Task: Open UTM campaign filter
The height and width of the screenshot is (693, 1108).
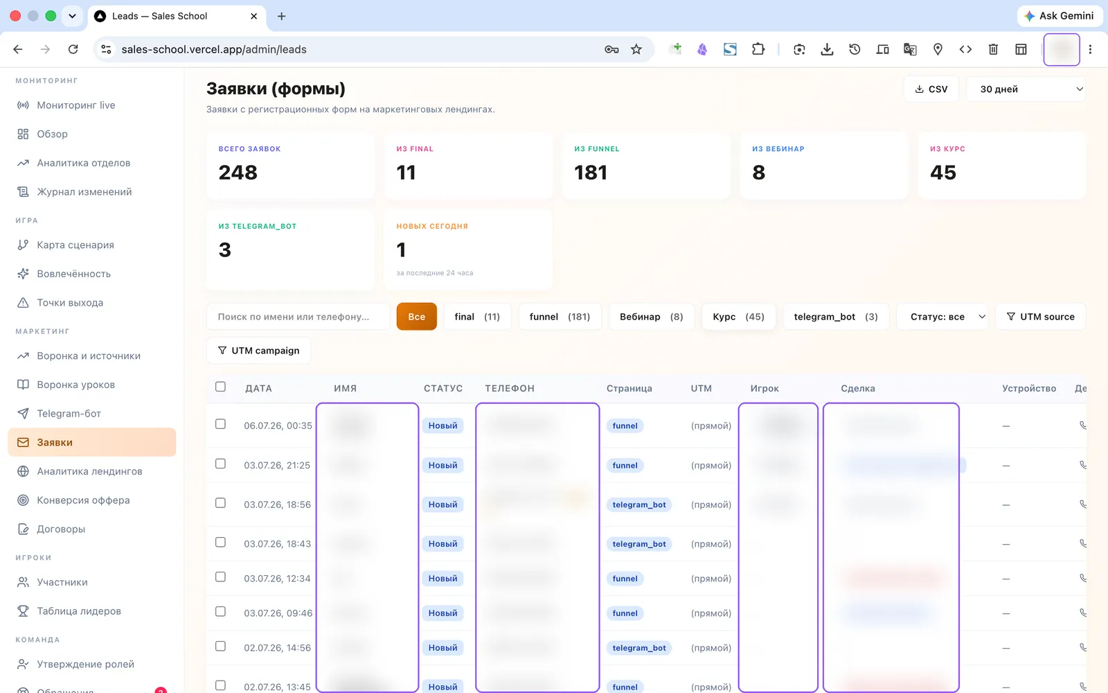Action: point(258,351)
